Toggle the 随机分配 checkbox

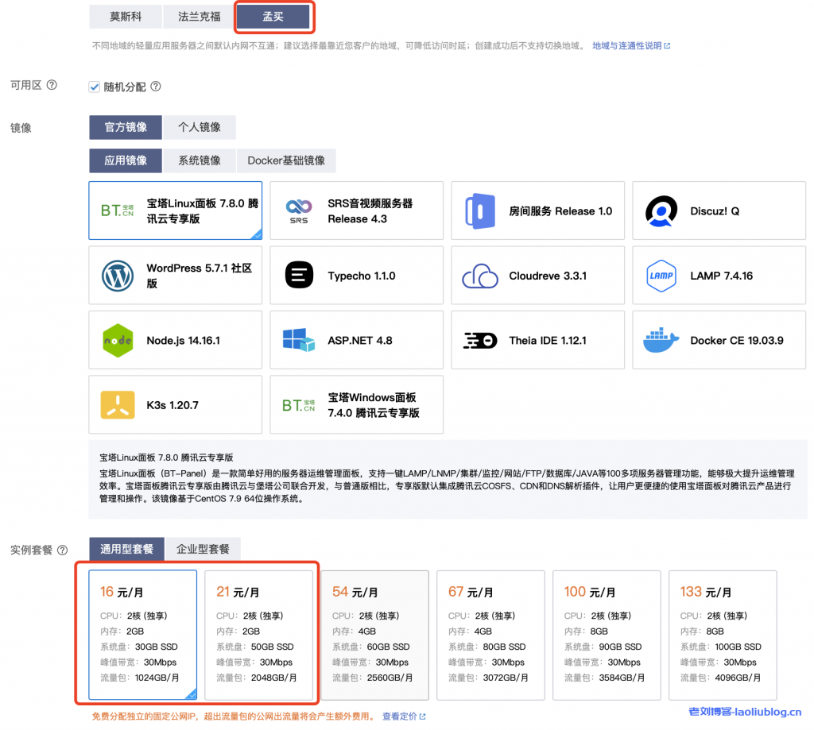[94, 87]
